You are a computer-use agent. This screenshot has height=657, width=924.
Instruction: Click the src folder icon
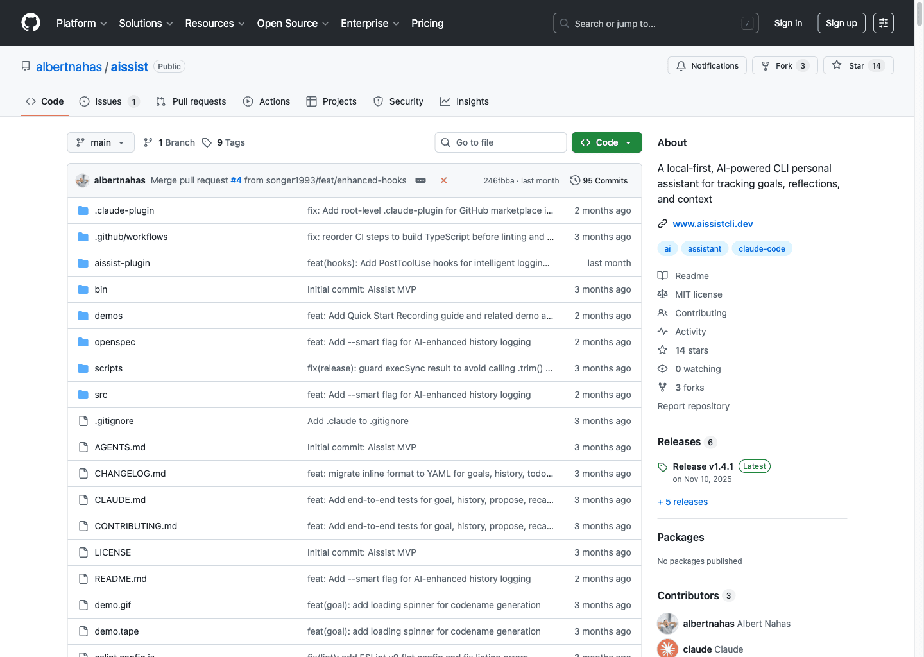[83, 395]
